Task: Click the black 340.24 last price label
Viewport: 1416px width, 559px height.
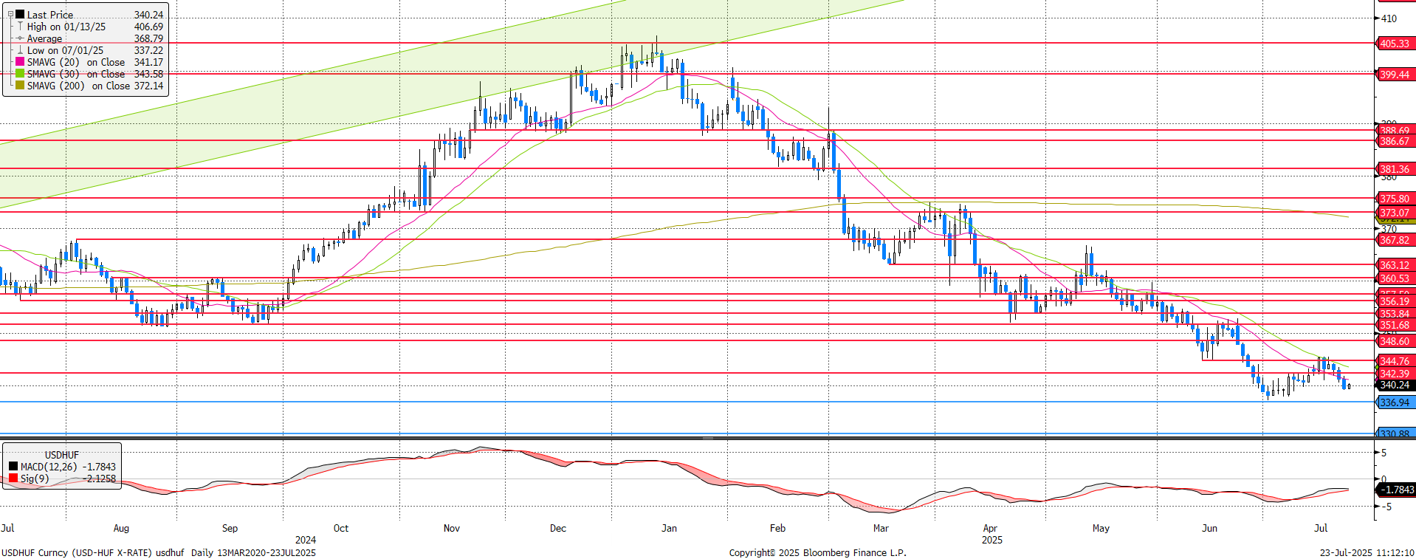Action: [1395, 385]
